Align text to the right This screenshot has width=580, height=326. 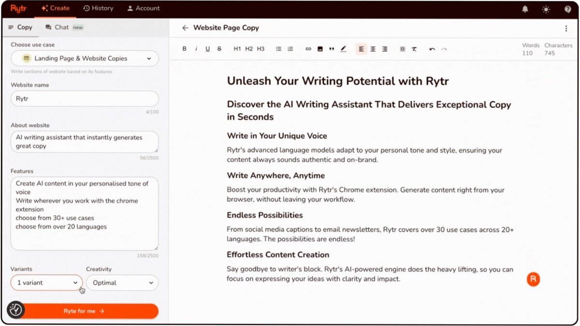click(385, 49)
